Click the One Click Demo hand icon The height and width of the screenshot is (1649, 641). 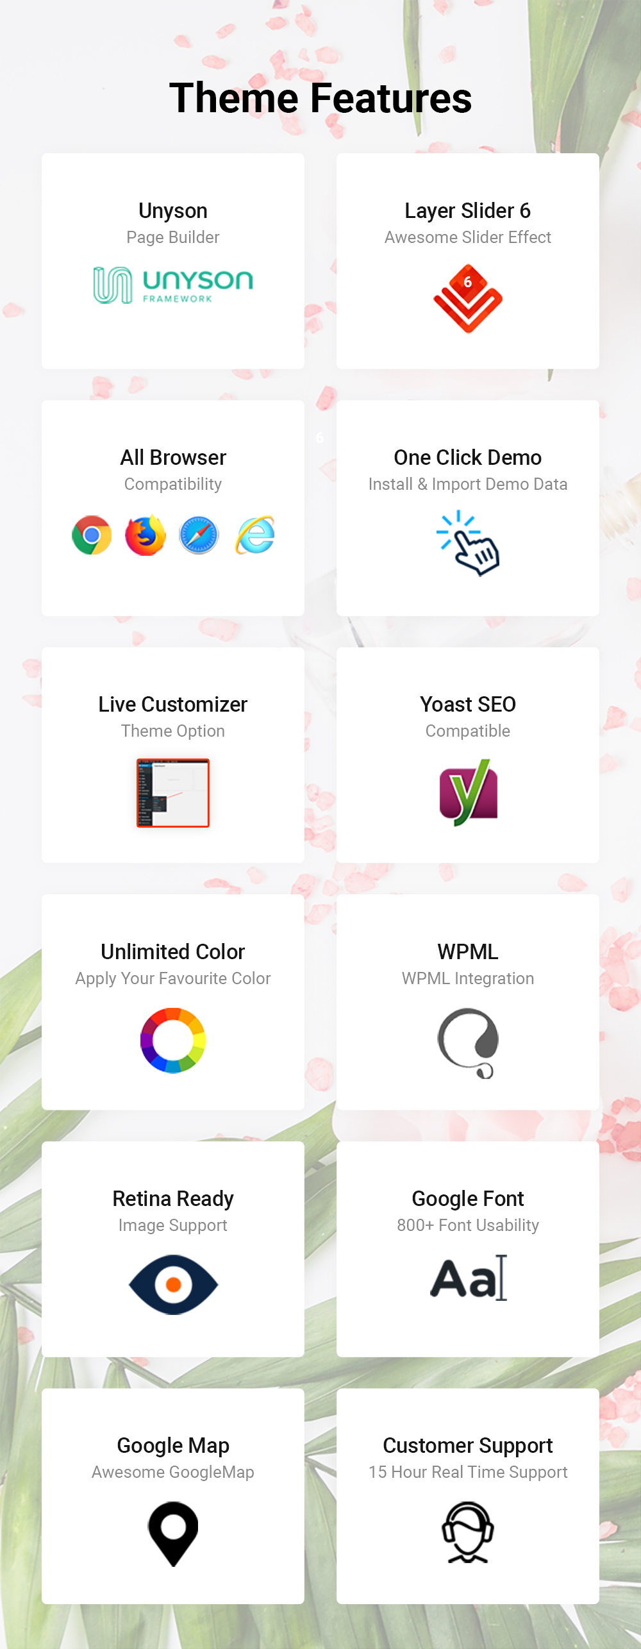pos(468,542)
